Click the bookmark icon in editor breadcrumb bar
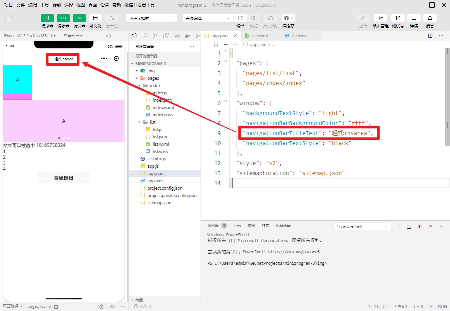Viewport: 450px width, 311px height. pyautogui.click(x=216, y=44)
